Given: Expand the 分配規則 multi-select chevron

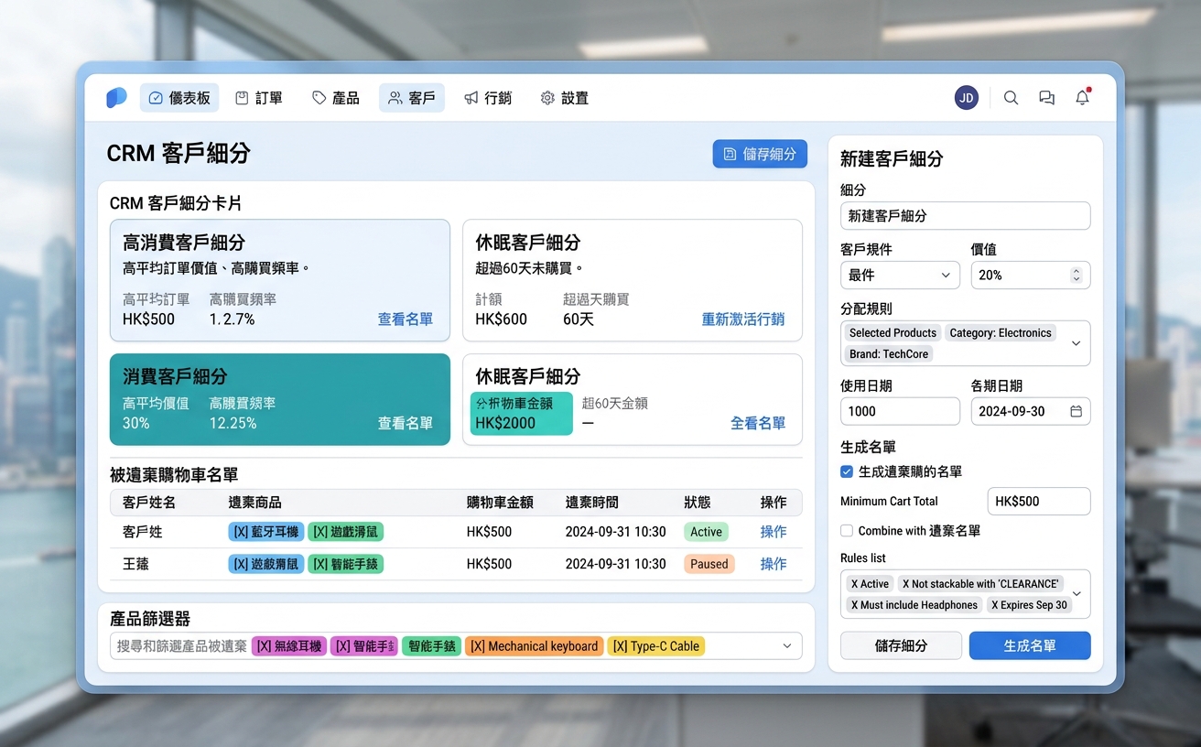Looking at the screenshot, I should point(1076,343).
